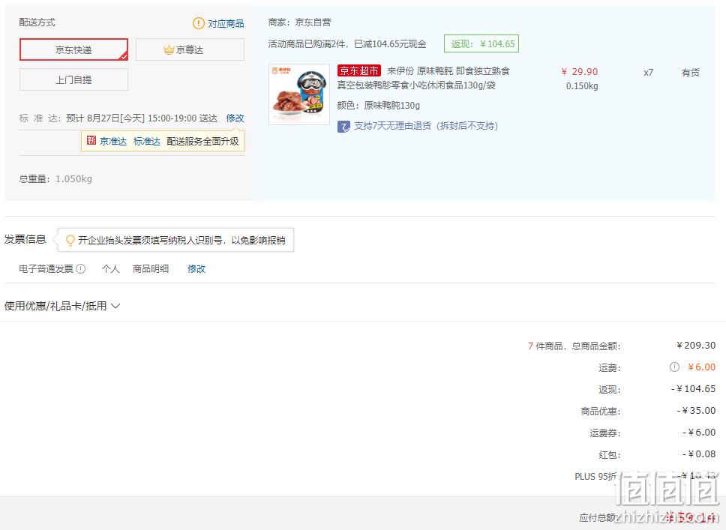Image resolution: width=726 pixels, height=530 pixels.
Task: Click 商品优惠 amount -¥35.00
Action: (696, 411)
